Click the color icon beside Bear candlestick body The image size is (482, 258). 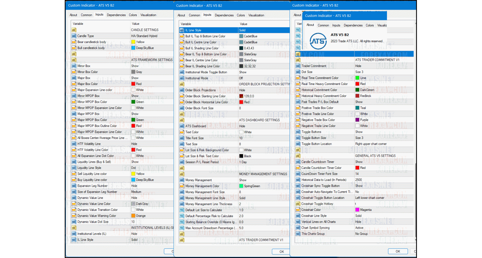point(74,42)
